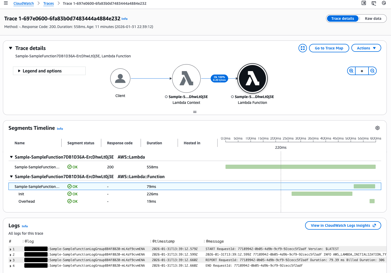Expand Legend and options section
391x273 pixels.
pos(19,71)
